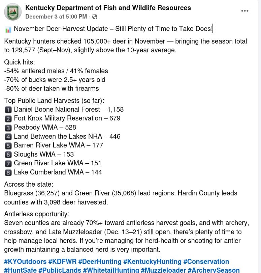Click the number 2 keycap icon
Viewport: 261px width, 273px height.
pyautogui.click(x=8, y=119)
